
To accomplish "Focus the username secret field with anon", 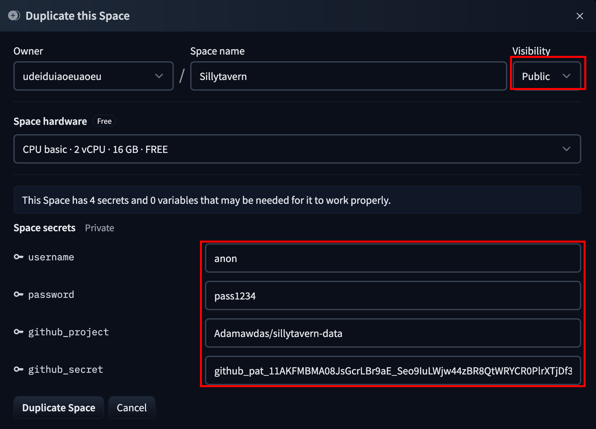I will (x=392, y=258).
